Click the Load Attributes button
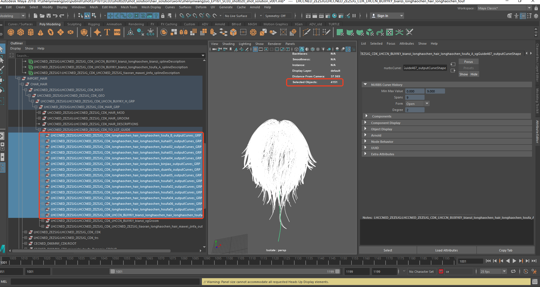540x287 pixels. [446, 250]
